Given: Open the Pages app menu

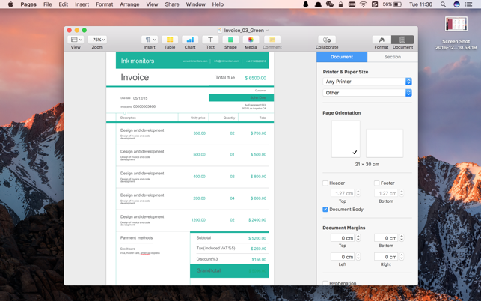Looking at the screenshot, I should (x=28, y=4).
